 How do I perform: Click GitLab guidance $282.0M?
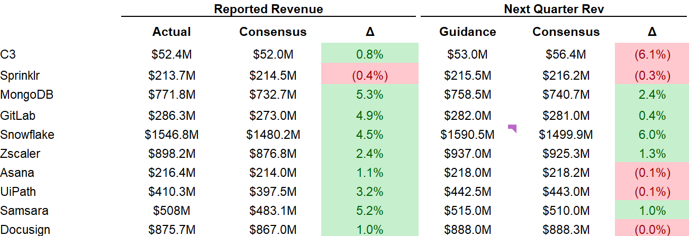468,116
